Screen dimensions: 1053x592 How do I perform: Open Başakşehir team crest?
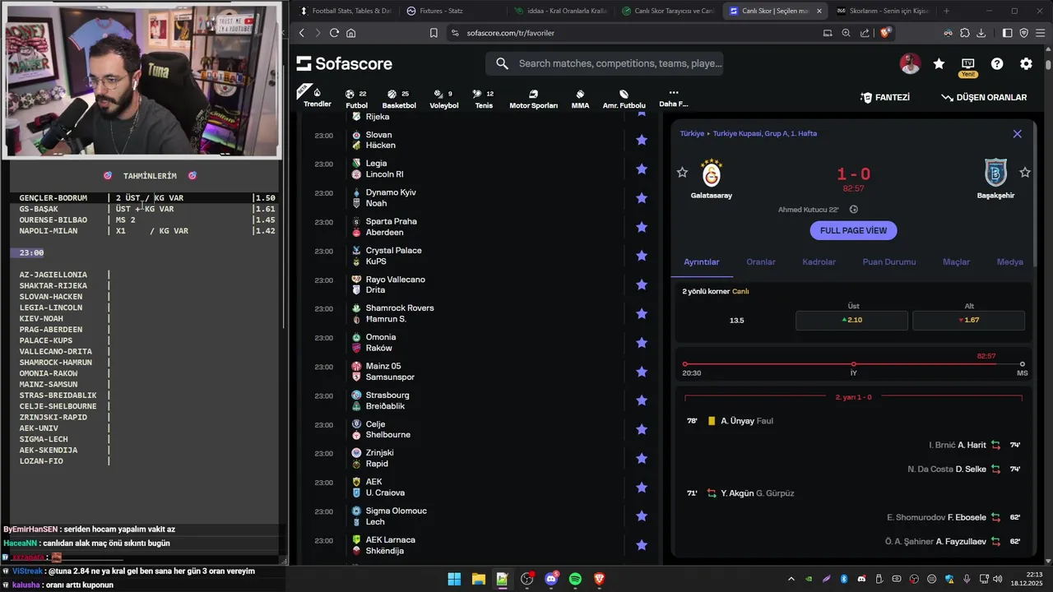pyautogui.click(x=995, y=173)
